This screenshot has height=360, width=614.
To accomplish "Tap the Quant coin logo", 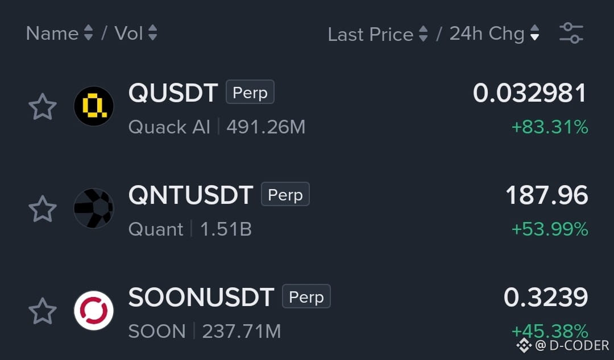I will click(x=94, y=208).
